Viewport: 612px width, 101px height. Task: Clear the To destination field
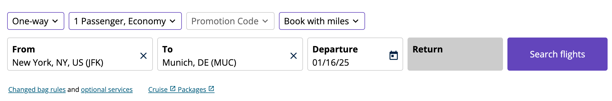(294, 56)
